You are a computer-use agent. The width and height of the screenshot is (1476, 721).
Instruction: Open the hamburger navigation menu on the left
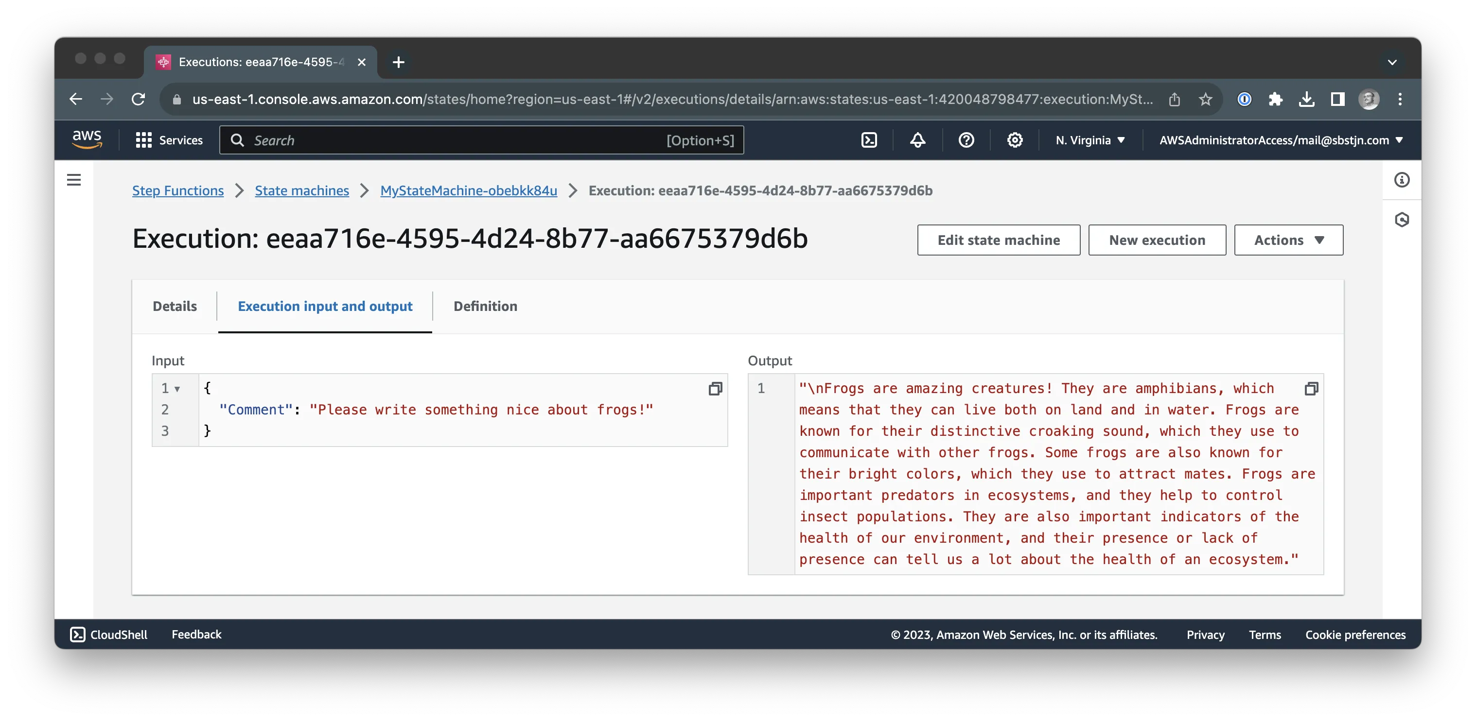coord(74,180)
